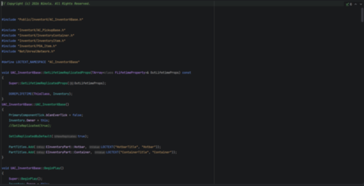364x186 pixels.
Task: Click include "InventorX/InventoryContainer.h" line
Action: tap(38, 35)
